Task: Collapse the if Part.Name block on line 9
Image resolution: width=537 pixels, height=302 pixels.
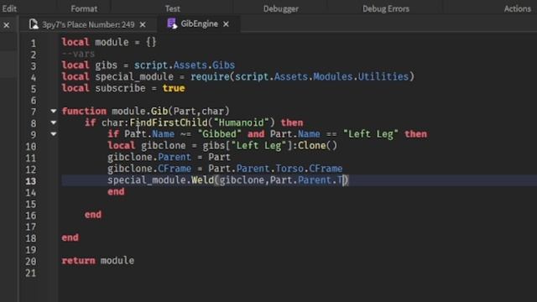Action: pos(54,134)
